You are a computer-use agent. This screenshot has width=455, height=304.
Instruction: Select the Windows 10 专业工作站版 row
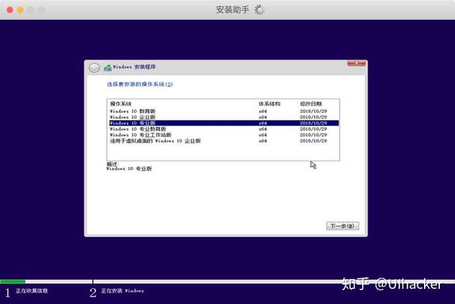tap(224, 135)
